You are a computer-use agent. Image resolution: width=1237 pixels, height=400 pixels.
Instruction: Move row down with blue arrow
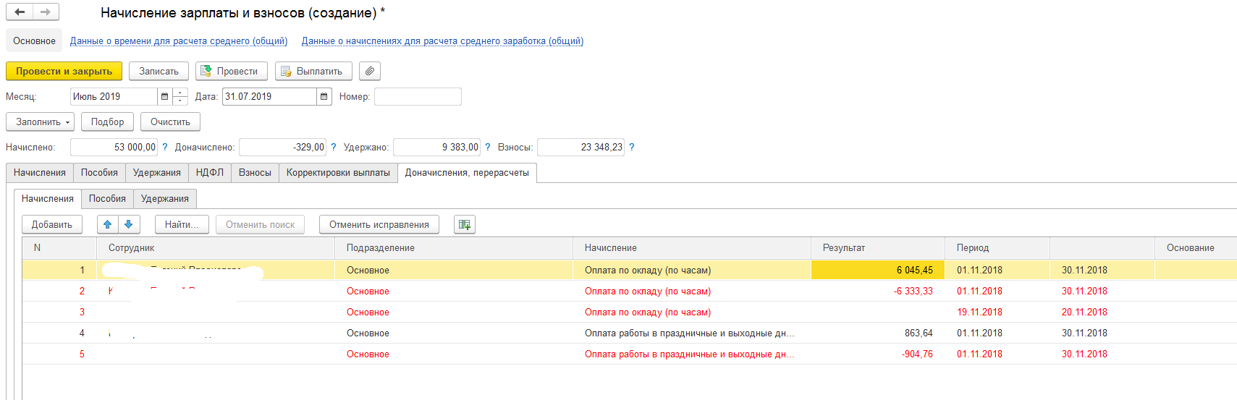128,224
